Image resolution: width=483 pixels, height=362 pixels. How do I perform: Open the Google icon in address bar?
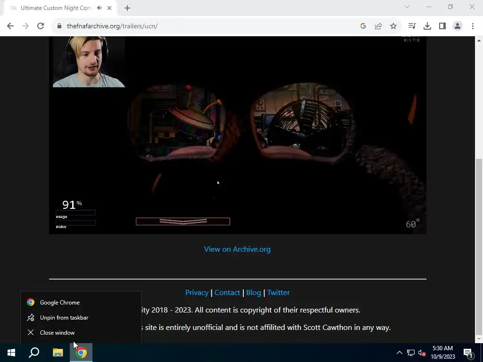363,26
